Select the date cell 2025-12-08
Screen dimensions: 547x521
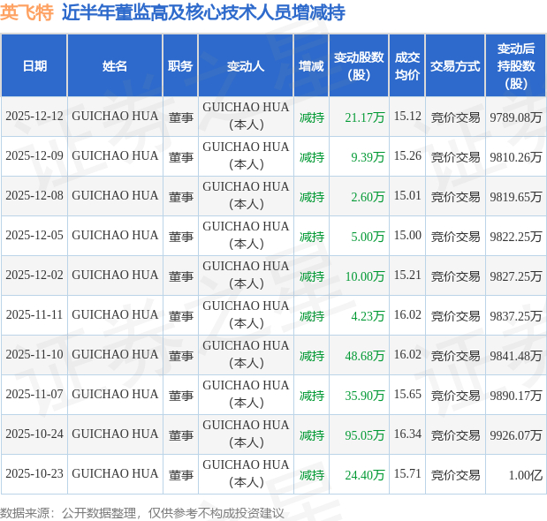click(34, 196)
